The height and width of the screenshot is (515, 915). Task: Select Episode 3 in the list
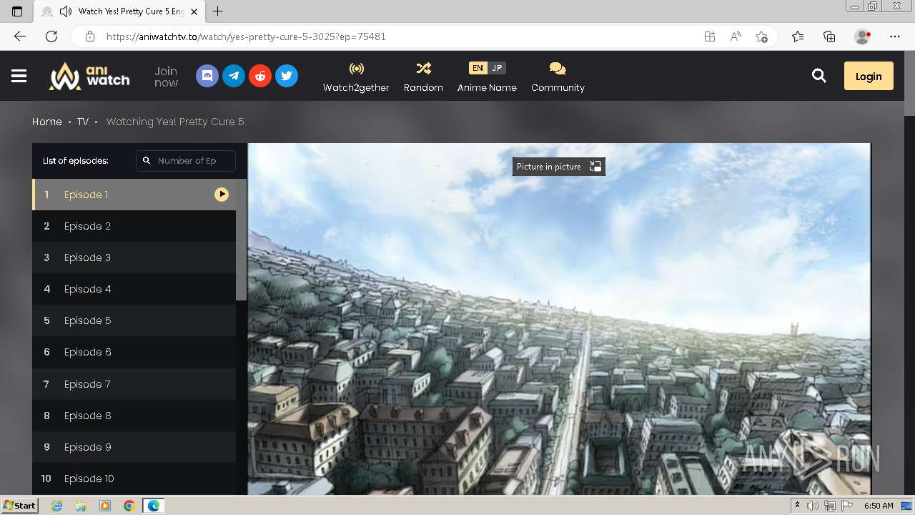pyautogui.click(x=134, y=257)
